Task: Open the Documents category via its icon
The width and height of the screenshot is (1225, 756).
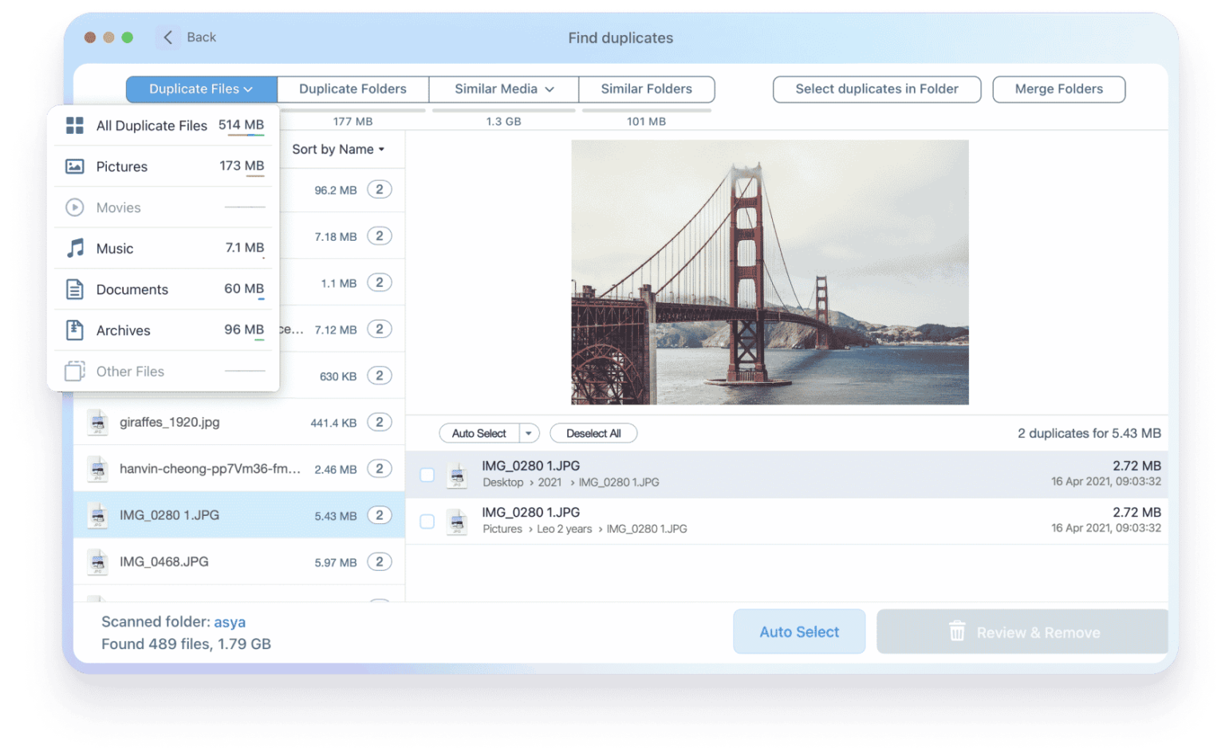Action: [74, 289]
